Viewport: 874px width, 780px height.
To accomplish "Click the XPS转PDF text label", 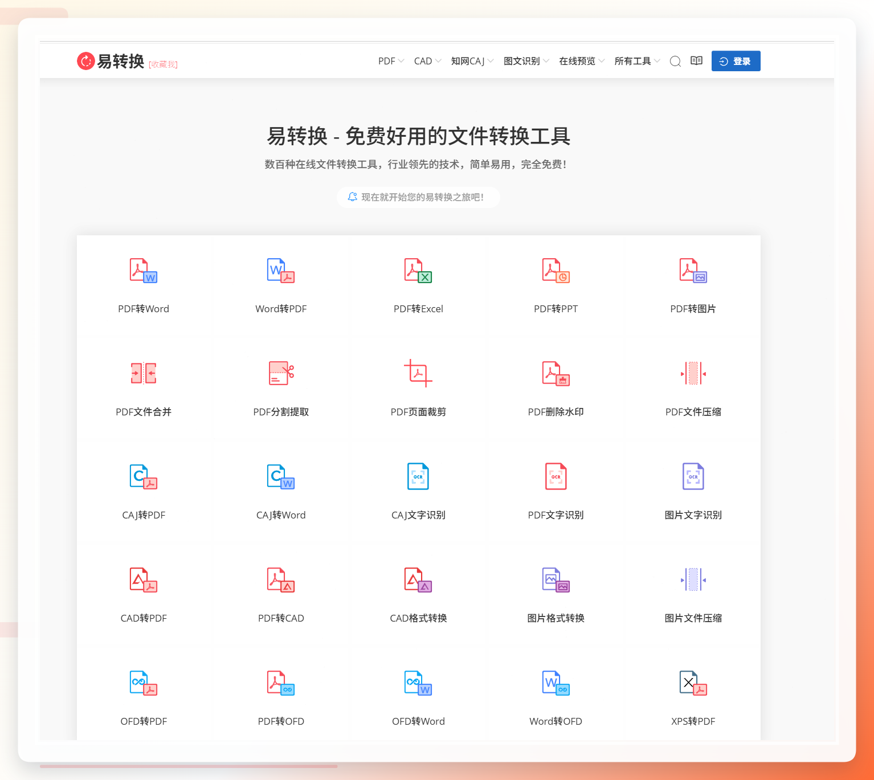I will point(693,721).
